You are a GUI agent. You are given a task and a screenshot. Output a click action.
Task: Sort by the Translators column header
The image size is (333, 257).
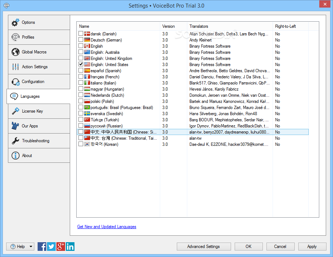coord(230,26)
